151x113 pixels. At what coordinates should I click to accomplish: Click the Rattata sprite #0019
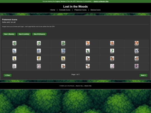click(14, 66)
